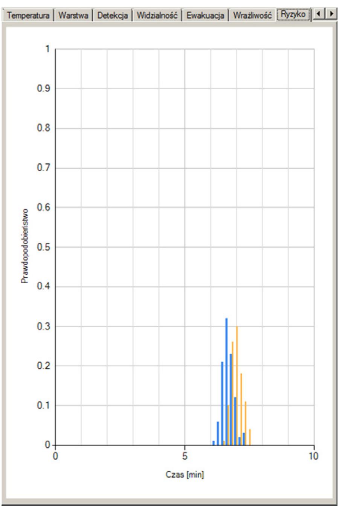Click the Czas [min] axis title

click(185, 474)
